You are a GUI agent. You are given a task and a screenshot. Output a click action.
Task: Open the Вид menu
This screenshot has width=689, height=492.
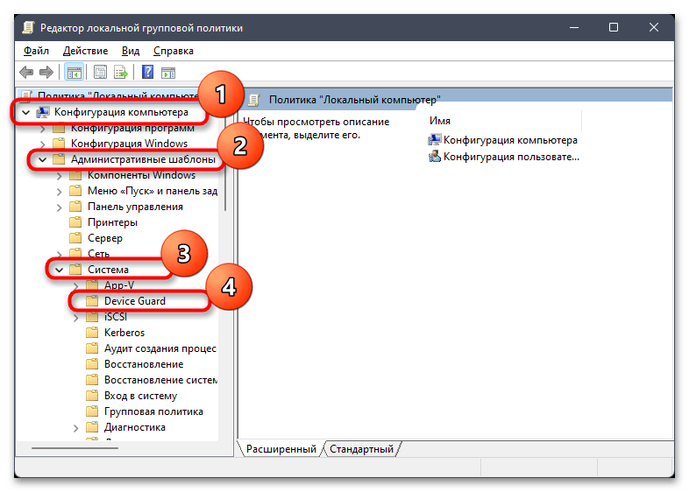131,51
